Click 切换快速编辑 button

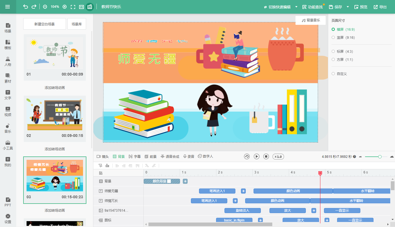[x=277, y=7]
